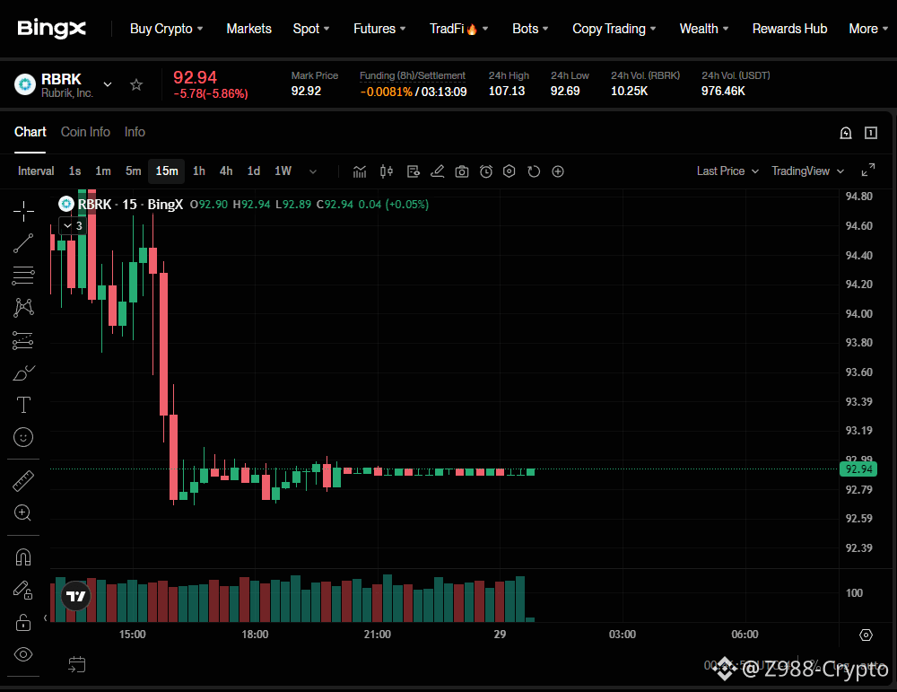Open the price alert bell icon
Image resolution: width=897 pixels, height=692 pixels.
tap(846, 133)
